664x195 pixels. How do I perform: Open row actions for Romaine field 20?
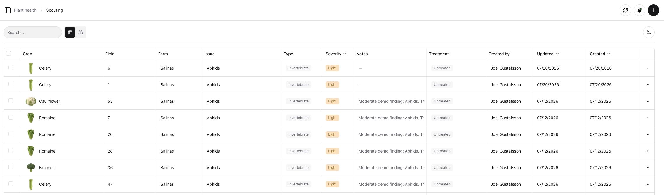[647, 134]
